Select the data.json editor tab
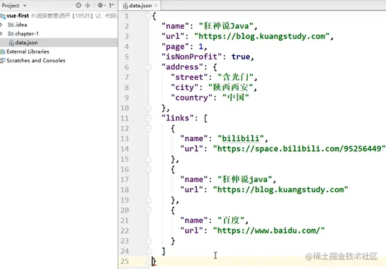This screenshot has height=269, width=386. pyautogui.click(x=140, y=5)
